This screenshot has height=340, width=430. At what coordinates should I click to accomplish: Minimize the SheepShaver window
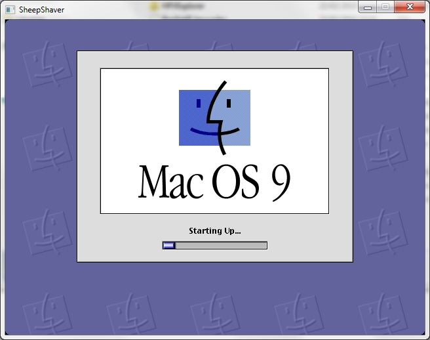pos(368,7)
